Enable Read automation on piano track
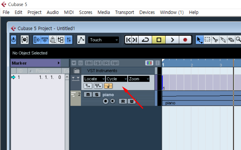 click(123, 101)
